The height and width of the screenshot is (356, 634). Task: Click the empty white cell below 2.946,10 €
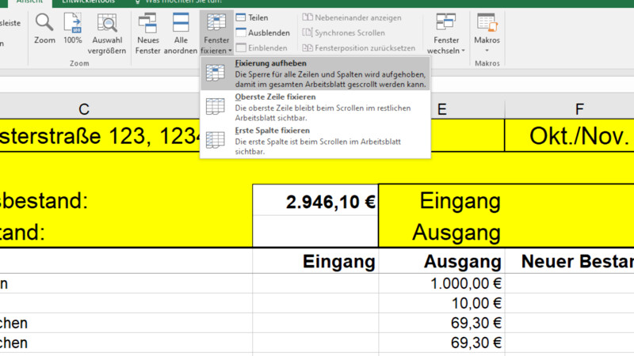315,231
